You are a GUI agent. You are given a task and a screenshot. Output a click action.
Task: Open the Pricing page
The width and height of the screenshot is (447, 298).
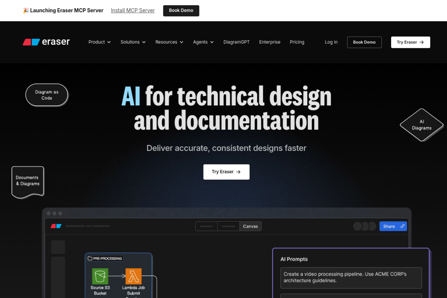(297, 42)
